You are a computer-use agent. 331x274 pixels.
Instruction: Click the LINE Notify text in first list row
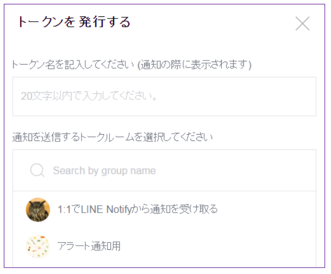point(106,210)
